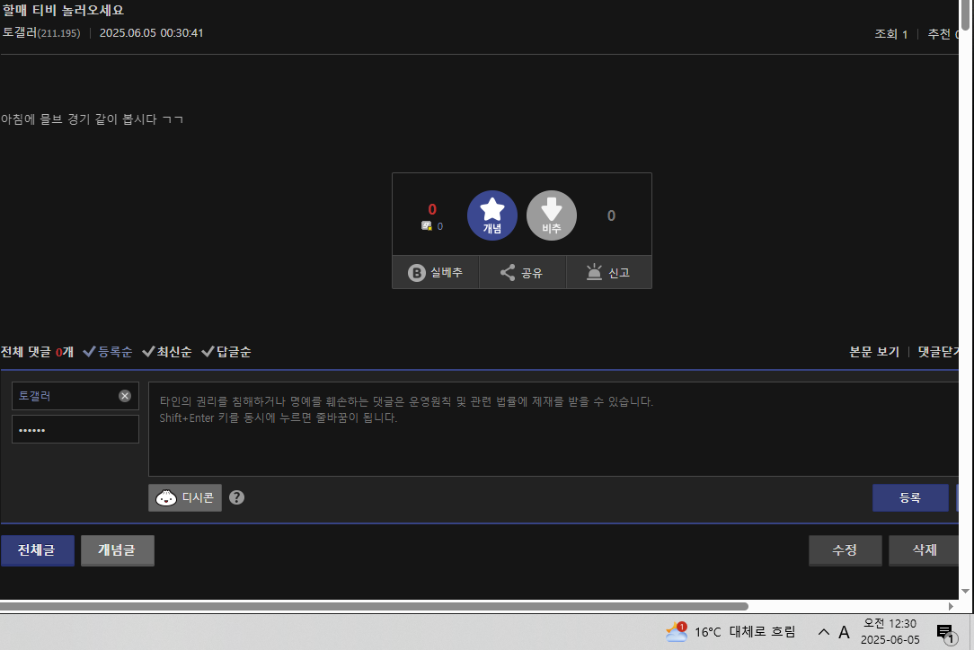Image resolution: width=974 pixels, height=650 pixels.
Task: Open the taskbar notification center icon
Action: click(x=944, y=632)
